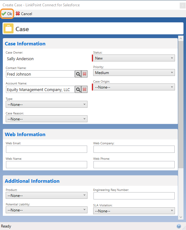Viewport: 186px width, 230px height.
Task: Open Account Name lookup search
Action: [78, 89]
